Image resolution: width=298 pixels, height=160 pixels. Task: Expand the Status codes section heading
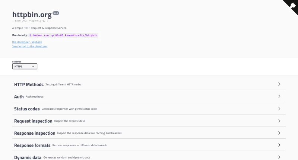[27, 109]
